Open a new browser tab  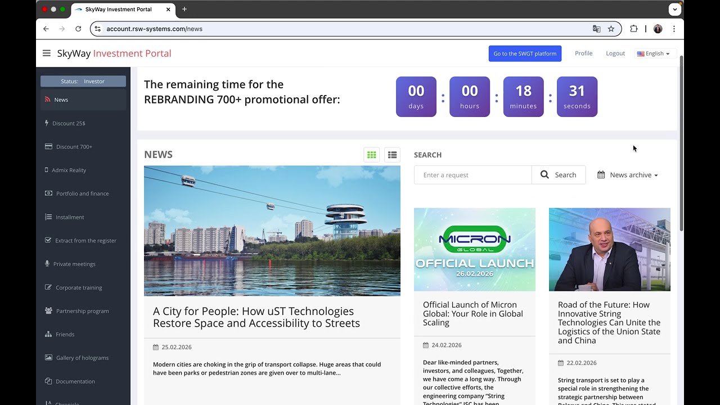184,9
